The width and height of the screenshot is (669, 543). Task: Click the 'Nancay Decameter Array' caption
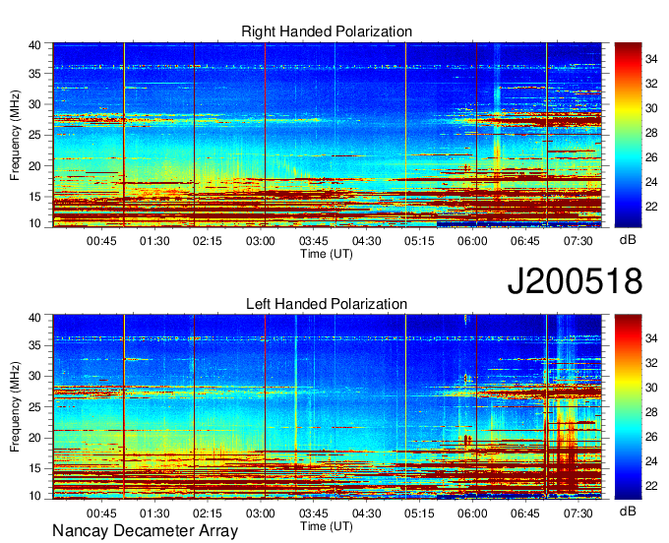145,531
